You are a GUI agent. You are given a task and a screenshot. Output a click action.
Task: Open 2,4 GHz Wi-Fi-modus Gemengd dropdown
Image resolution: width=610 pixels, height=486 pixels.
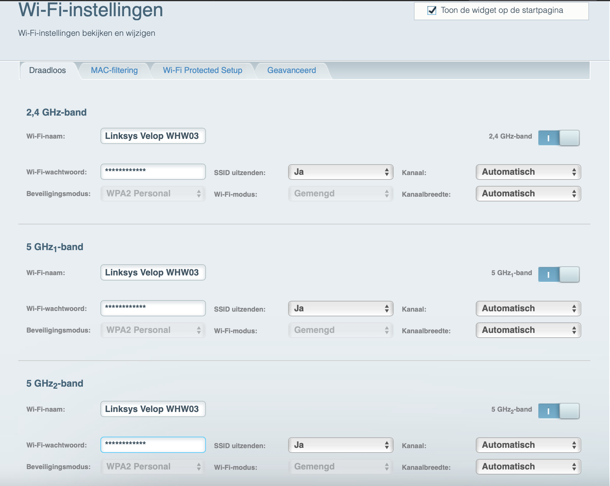[x=341, y=194]
